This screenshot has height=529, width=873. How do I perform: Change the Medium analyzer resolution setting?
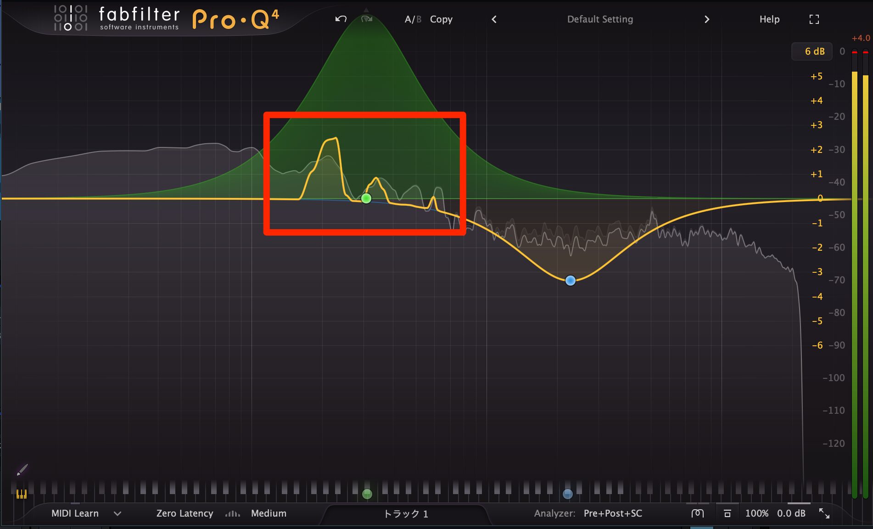coord(269,513)
